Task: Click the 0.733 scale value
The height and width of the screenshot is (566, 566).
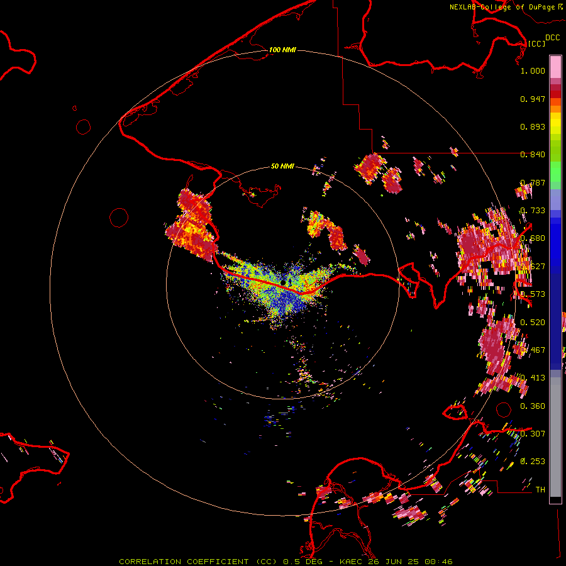Action: (x=533, y=211)
